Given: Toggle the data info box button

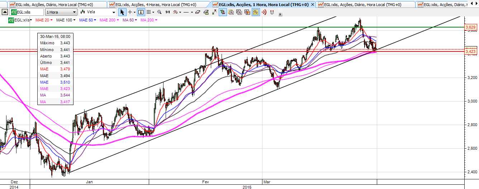Looking at the screenshot, I should 141,12.
